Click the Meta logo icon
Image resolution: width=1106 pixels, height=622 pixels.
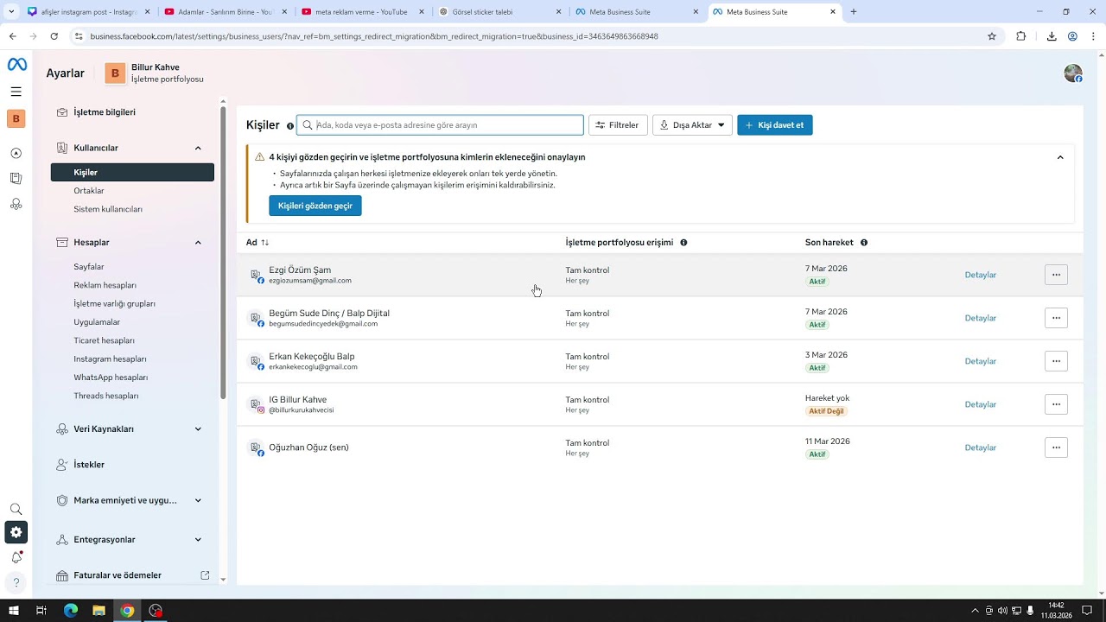(x=16, y=65)
